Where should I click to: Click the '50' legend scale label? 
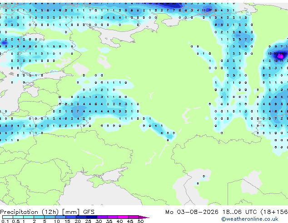140,221
